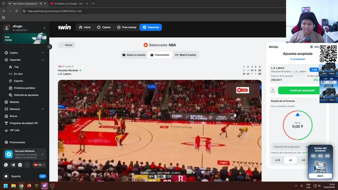Expand Casino sidebar section
Image resolution: width=338 pixels, height=190 pixels.
point(43,53)
